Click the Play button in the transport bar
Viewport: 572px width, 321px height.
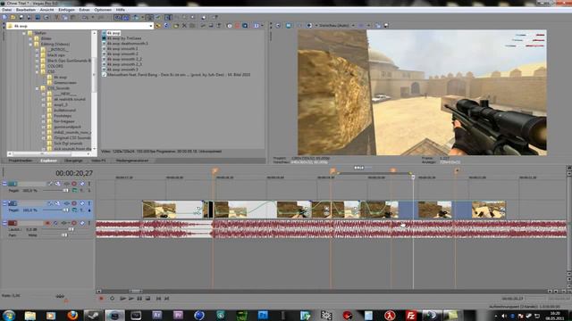pyautogui.click(x=131, y=299)
